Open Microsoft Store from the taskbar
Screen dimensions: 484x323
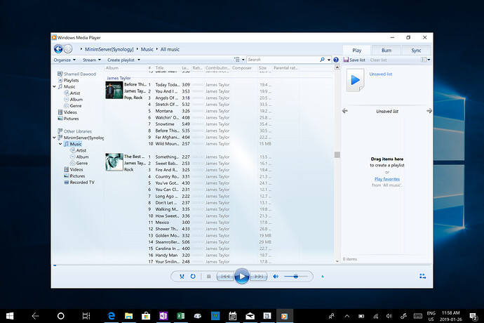[146, 316]
